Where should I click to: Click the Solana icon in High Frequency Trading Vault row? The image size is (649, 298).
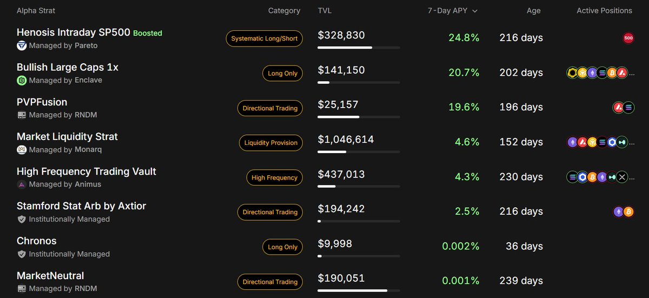572,177
